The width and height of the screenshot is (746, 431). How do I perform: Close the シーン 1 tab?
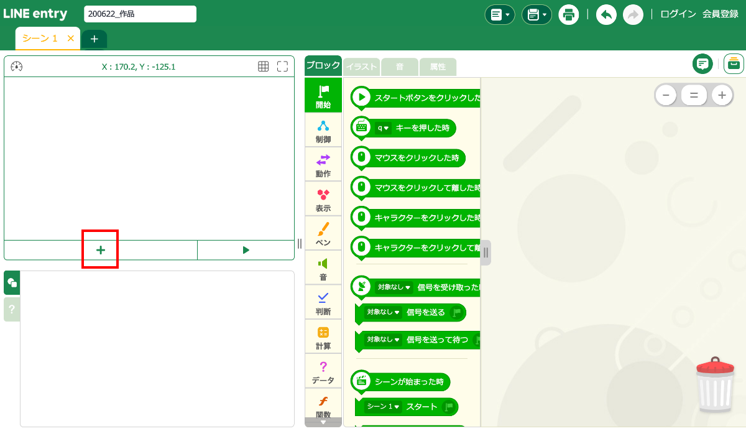70,39
